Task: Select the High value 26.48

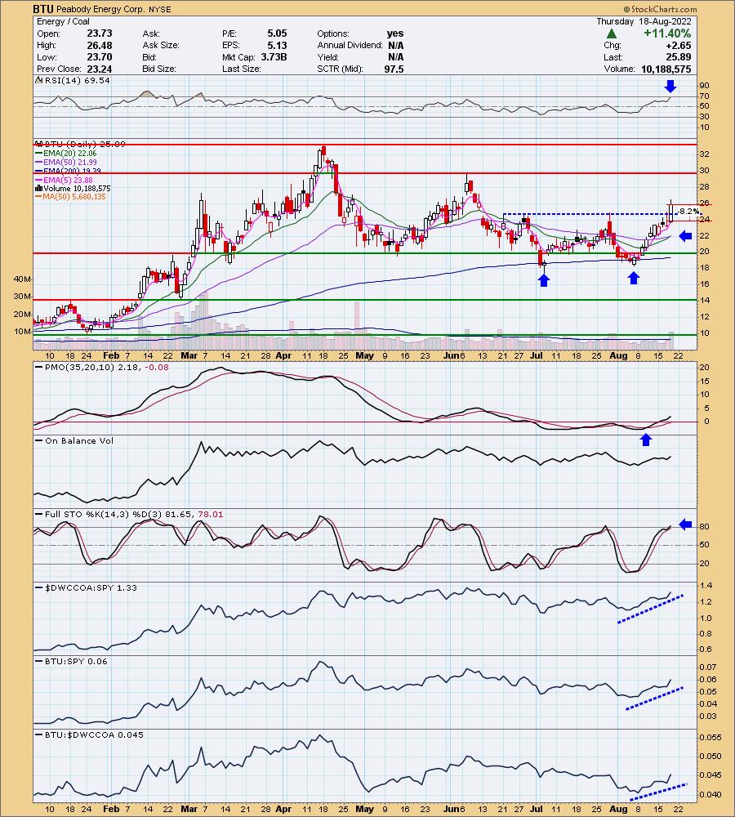Action: (99, 45)
